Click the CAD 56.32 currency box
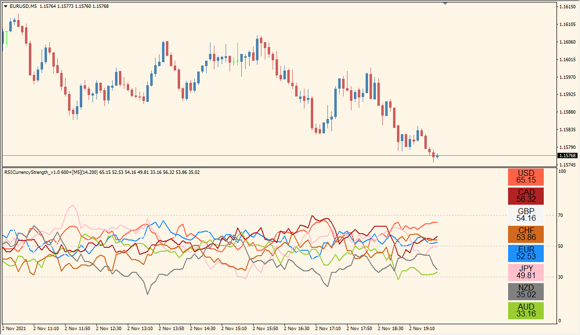Viewport: 580px width, 335px height. (526, 196)
